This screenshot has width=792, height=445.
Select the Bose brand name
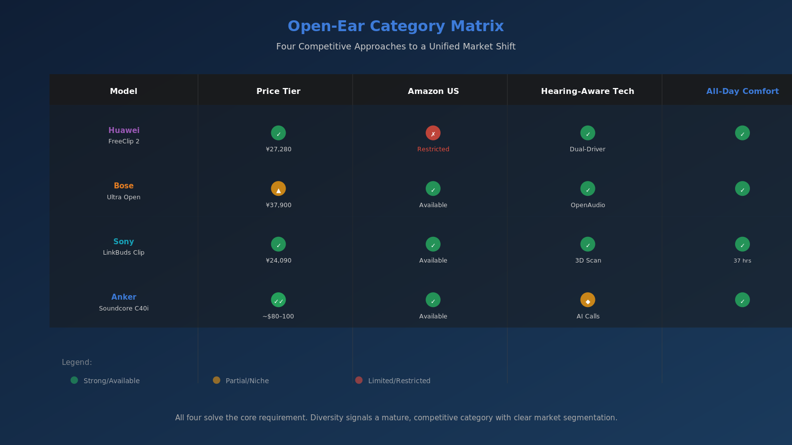pyautogui.click(x=124, y=186)
